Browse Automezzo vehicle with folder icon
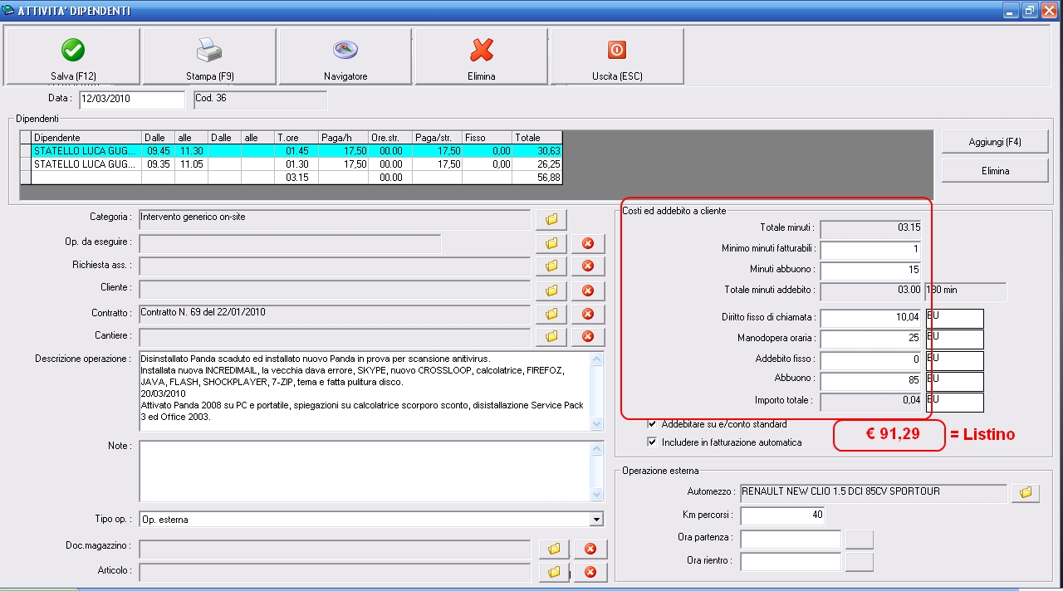The width and height of the screenshot is (1063, 591). click(x=1026, y=493)
